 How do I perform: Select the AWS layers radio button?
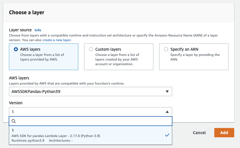[16, 49]
